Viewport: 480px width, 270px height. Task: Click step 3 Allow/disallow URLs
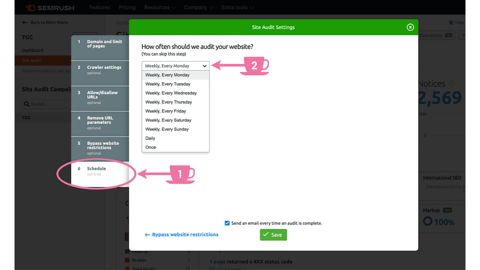click(100, 97)
